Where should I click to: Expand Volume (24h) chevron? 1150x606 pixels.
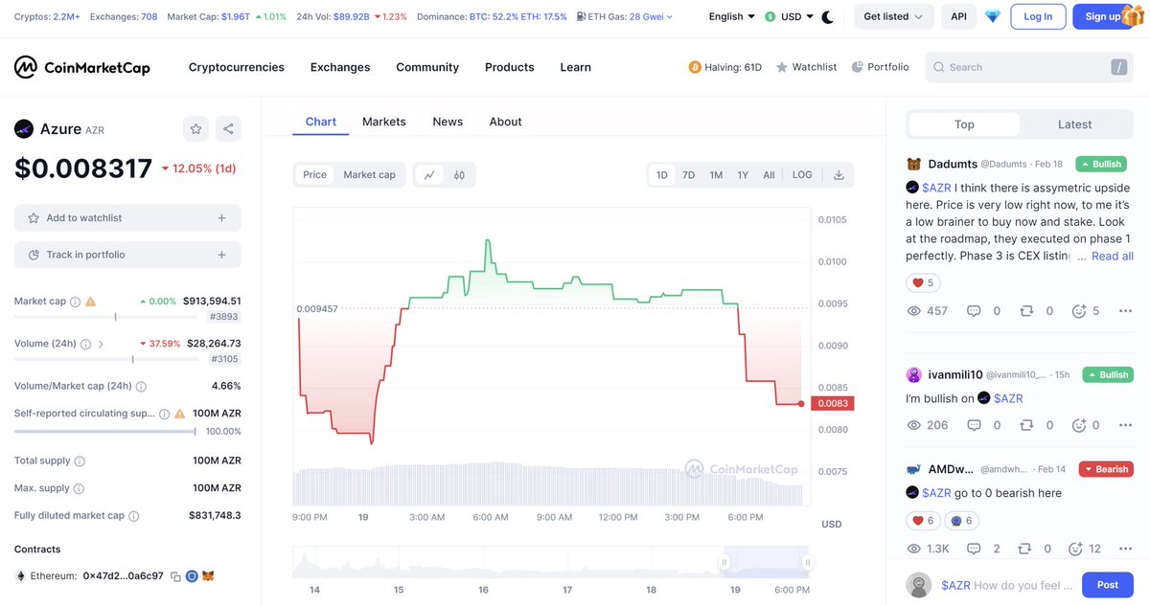pyautogui.click(x=102, y=344)
